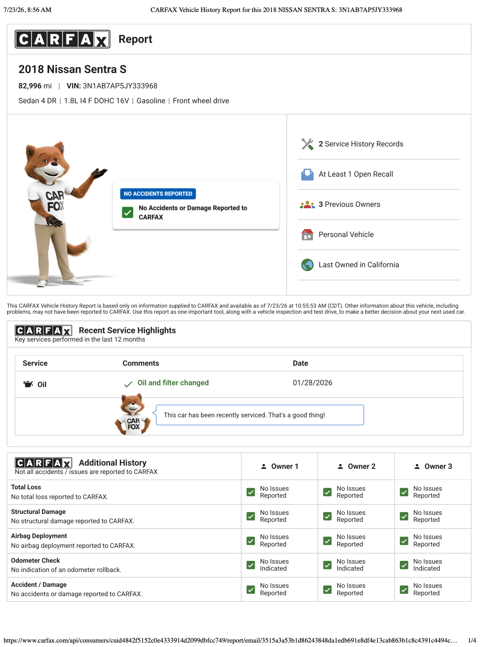Viewport: 489px width, 647px height.
Task: Click the wrench Service History Records icon
Action: 307,144
